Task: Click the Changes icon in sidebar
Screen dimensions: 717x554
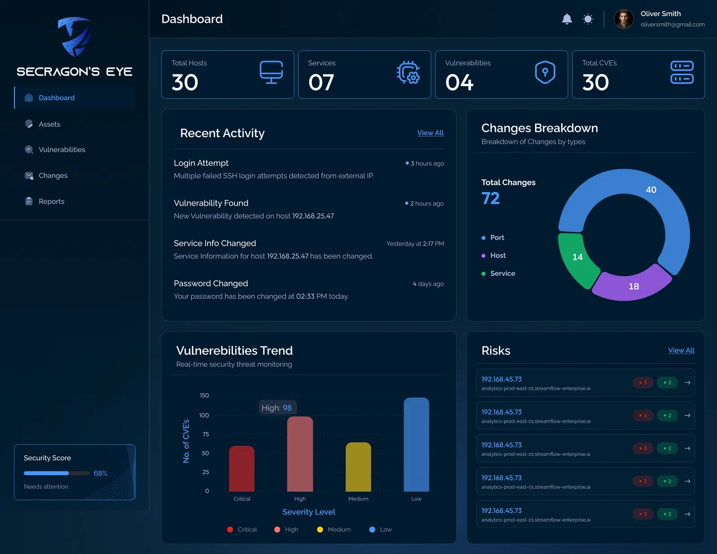Action: click(x=29, y=176)
